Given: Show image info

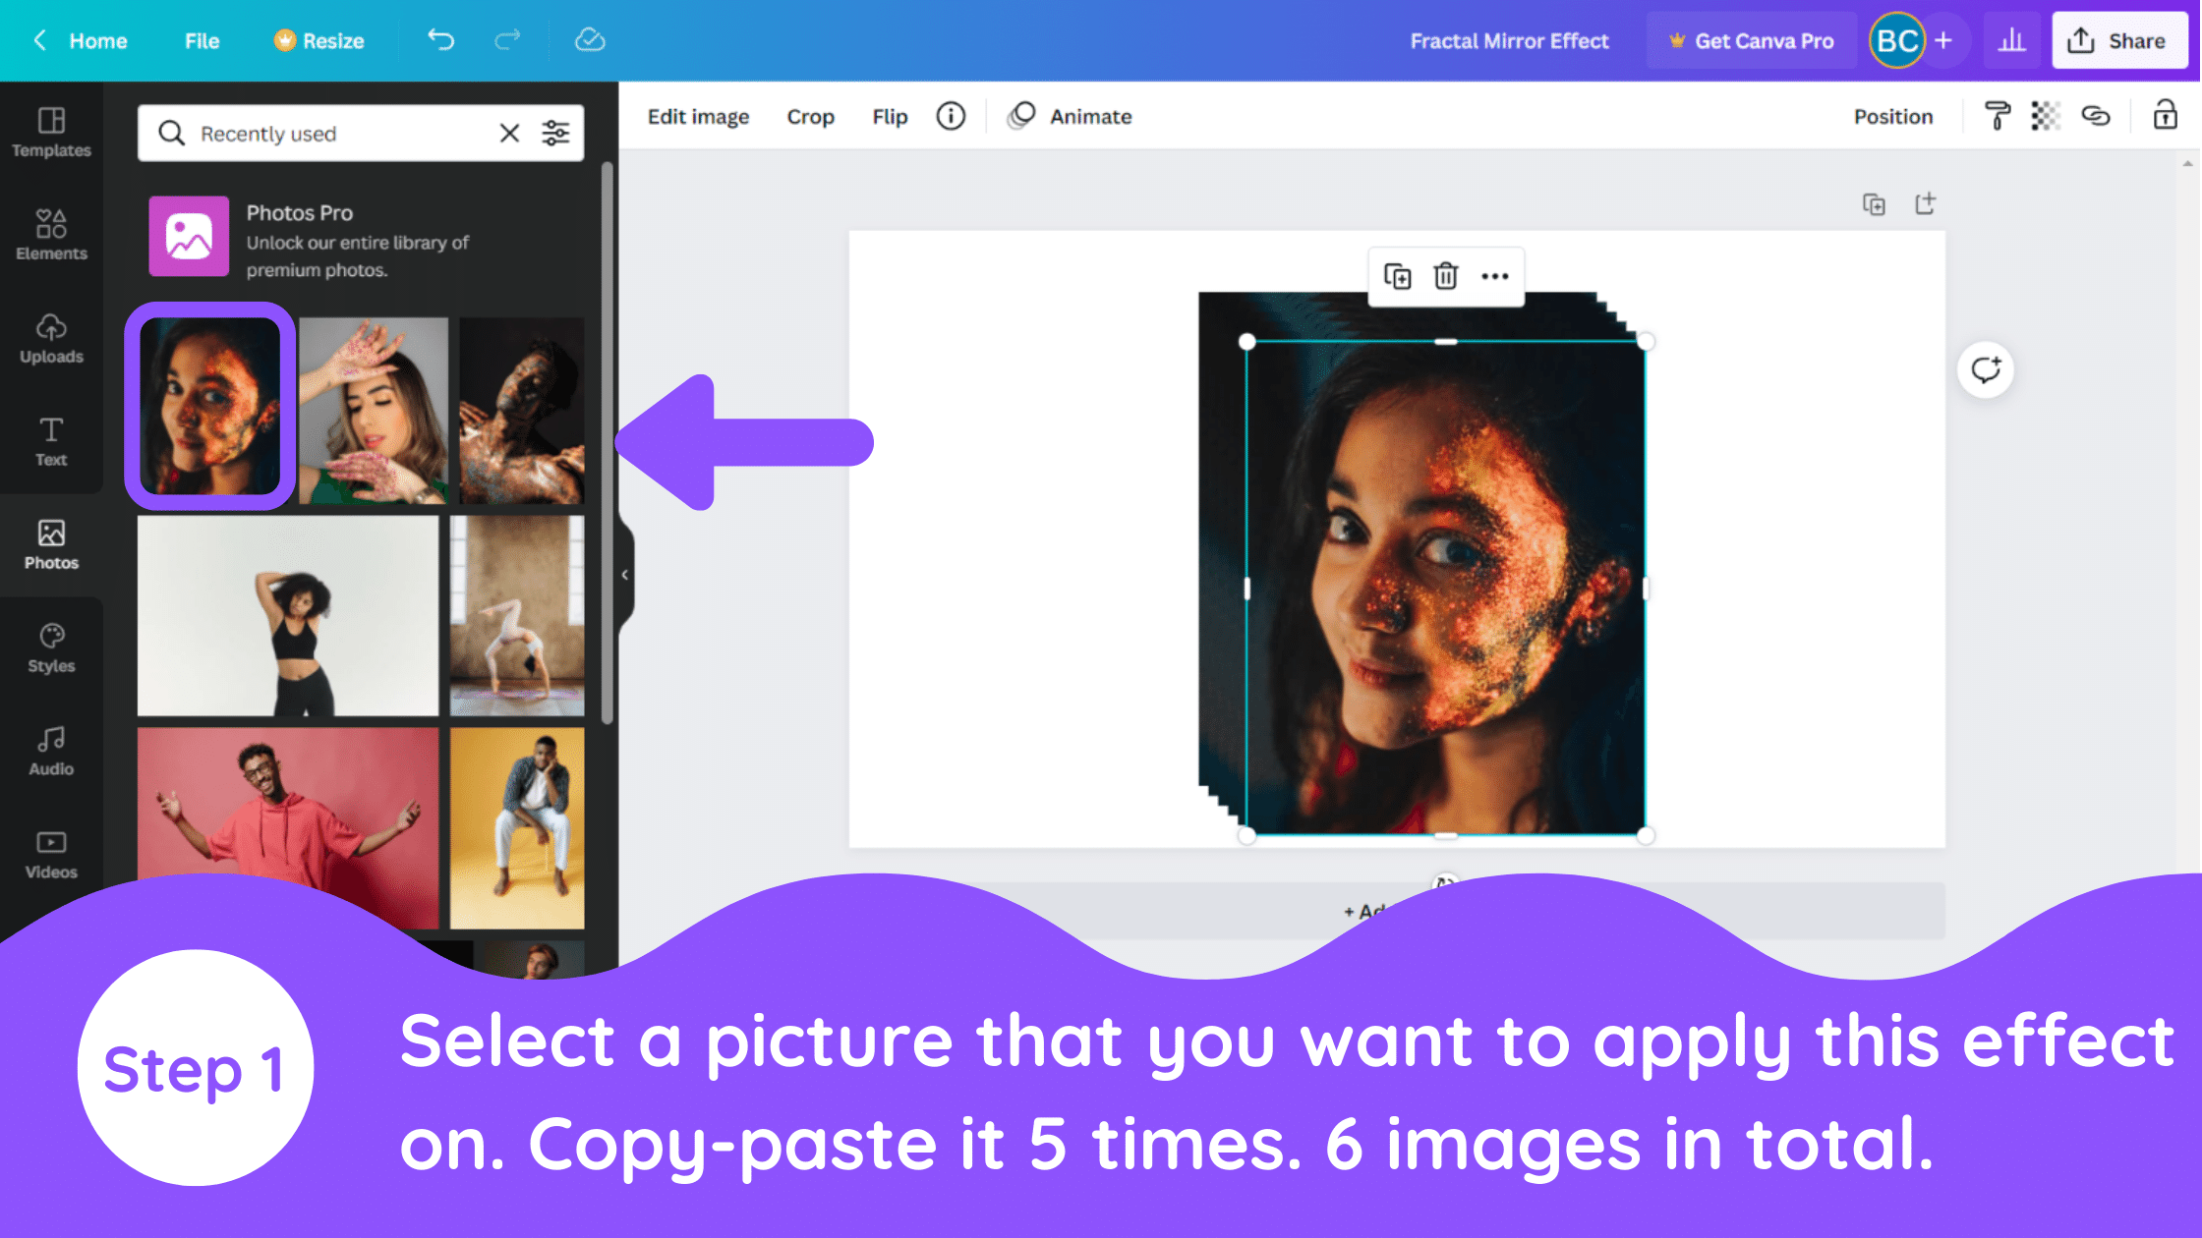Looking at the screenshot, I should point(951,116).
